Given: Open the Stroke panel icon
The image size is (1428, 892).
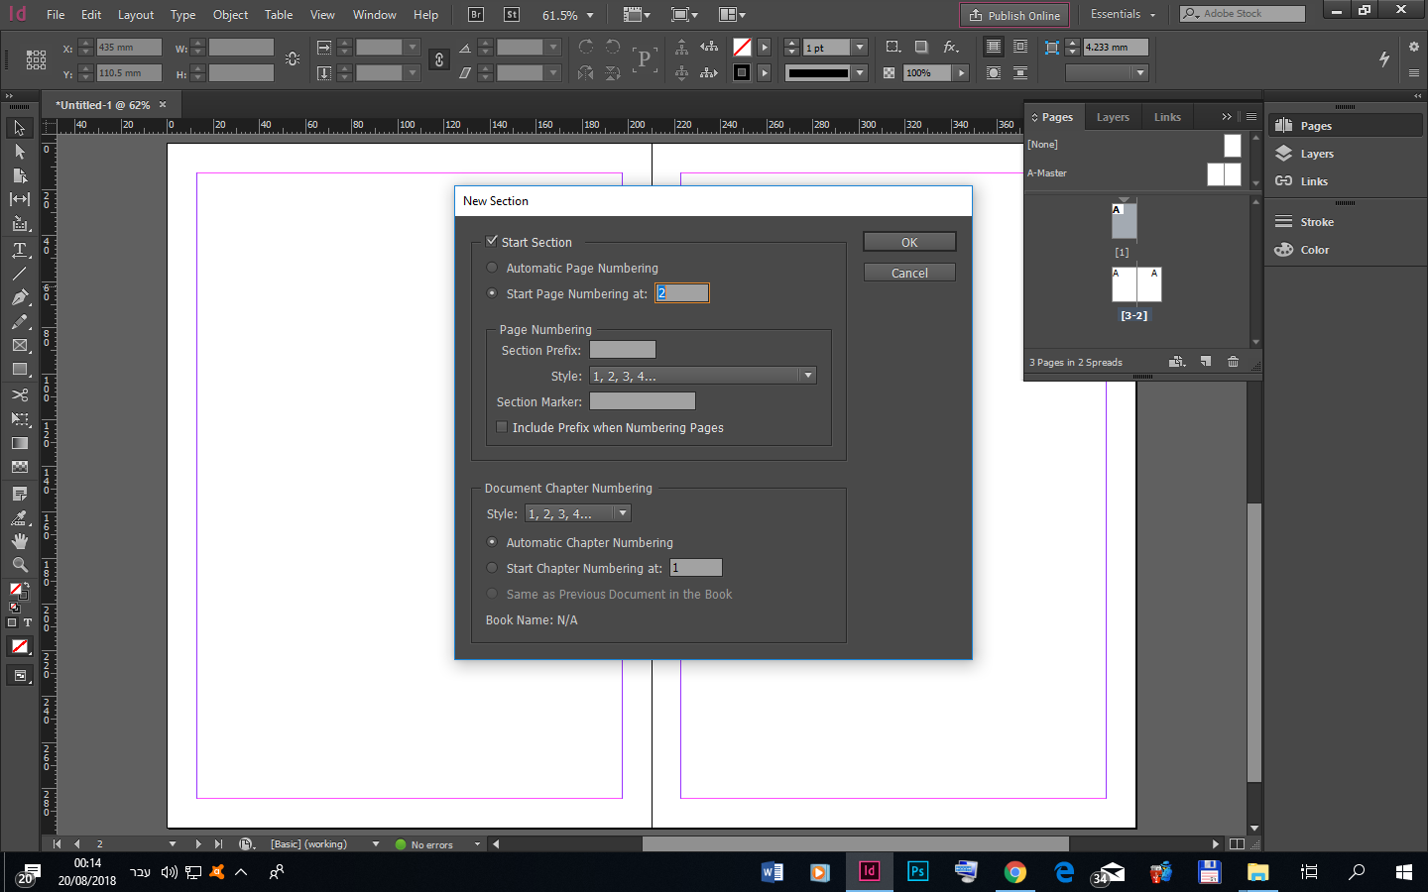Looking at the screenshot, I should tap(1284, 222).
